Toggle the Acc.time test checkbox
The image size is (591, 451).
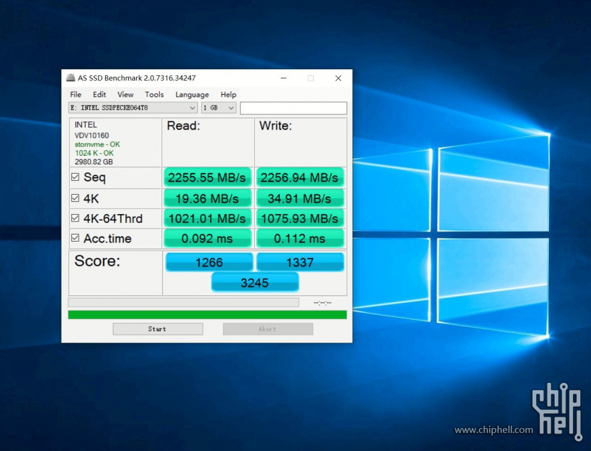pyautogui.click(x=75, y=238)
